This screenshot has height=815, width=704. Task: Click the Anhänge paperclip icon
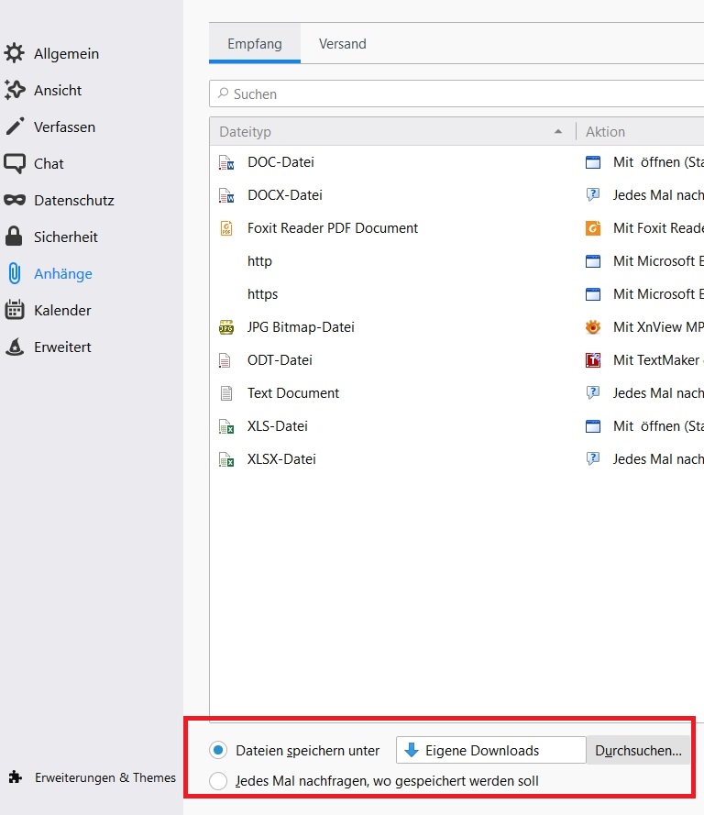point(15,273)
